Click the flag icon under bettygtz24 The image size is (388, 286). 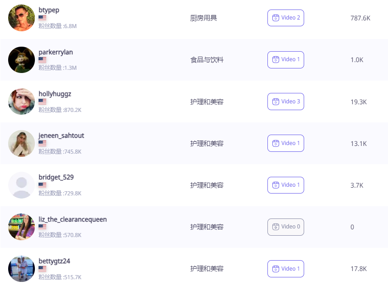click(42, 269)
